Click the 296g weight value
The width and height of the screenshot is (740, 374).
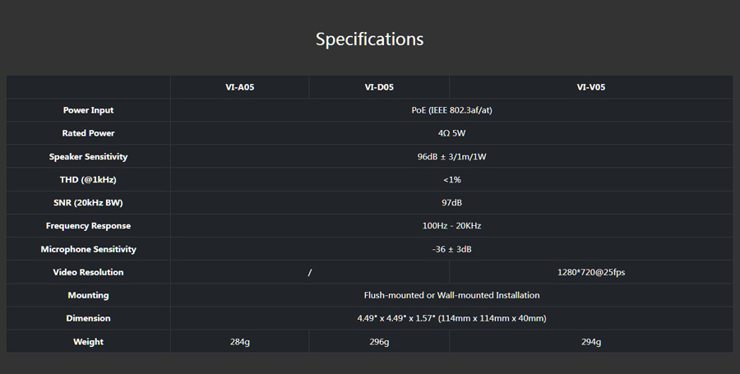pyautogui.click(x=379, y=342)
